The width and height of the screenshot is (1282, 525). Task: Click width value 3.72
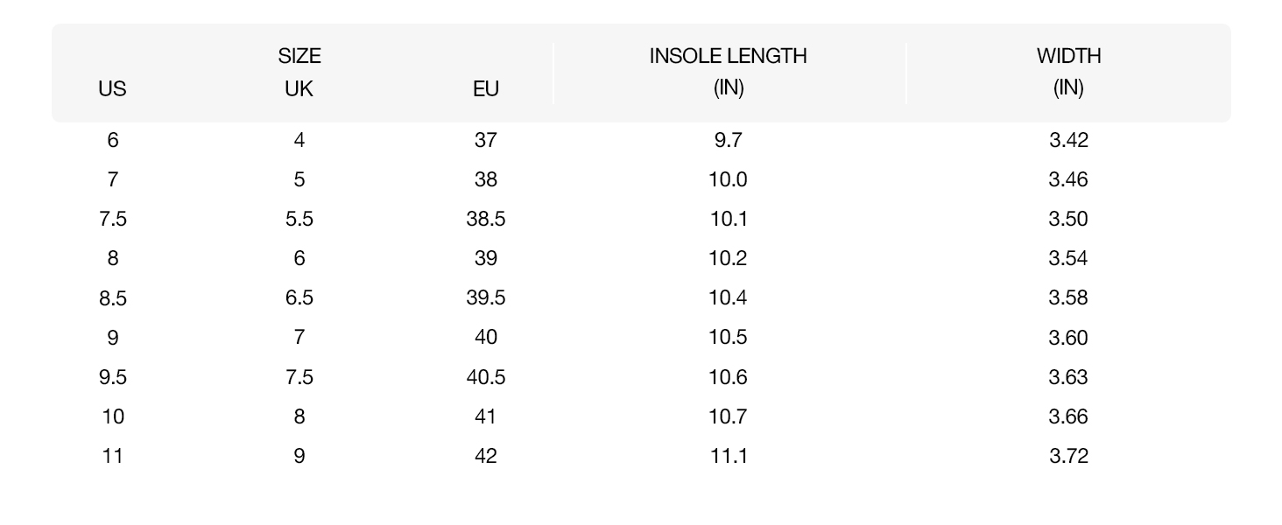coord(1068,456)
